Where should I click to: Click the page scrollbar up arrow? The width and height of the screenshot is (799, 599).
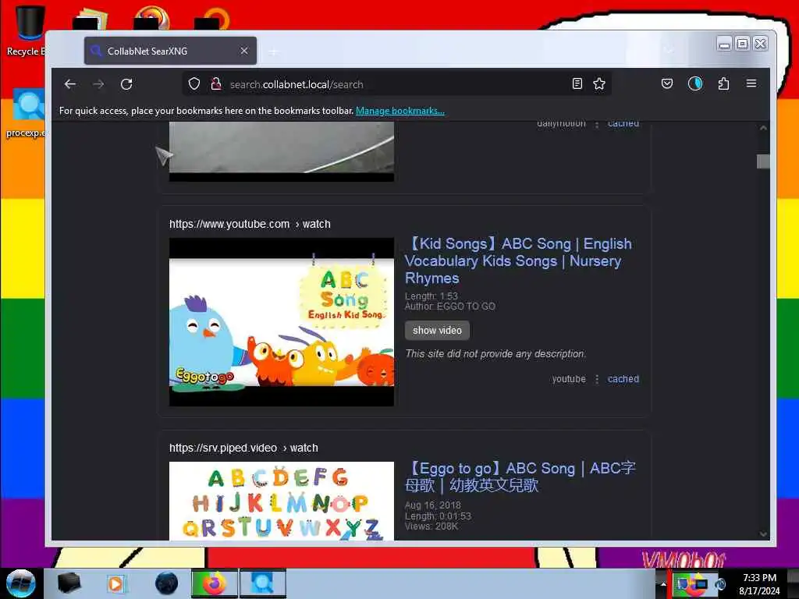point(763,128)
